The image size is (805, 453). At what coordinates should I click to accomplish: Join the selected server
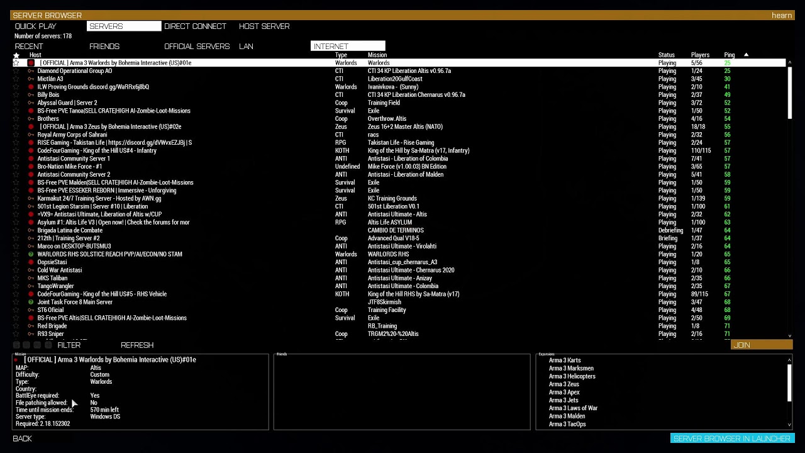(x=762, y=345)
